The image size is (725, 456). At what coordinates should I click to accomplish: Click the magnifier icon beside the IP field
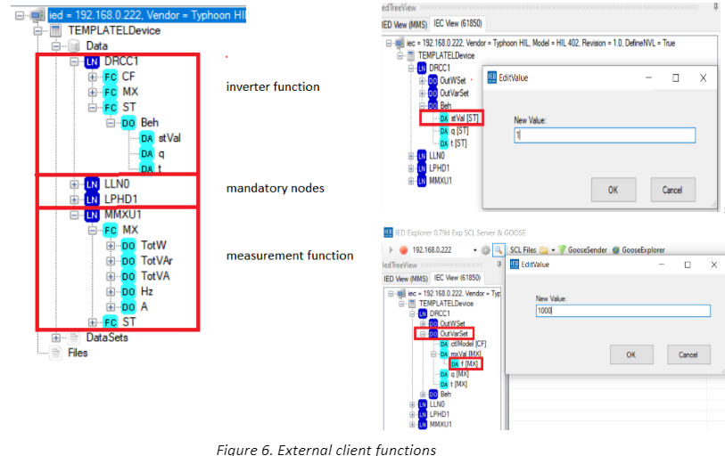[x=499, y=250]
